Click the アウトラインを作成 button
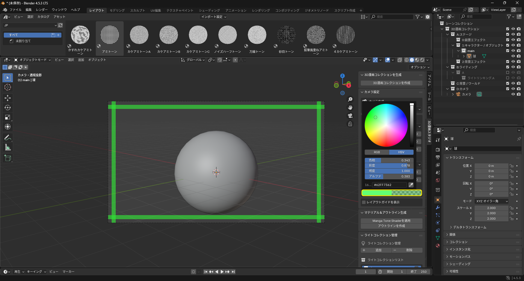524x281 pixels. (392, 226)
